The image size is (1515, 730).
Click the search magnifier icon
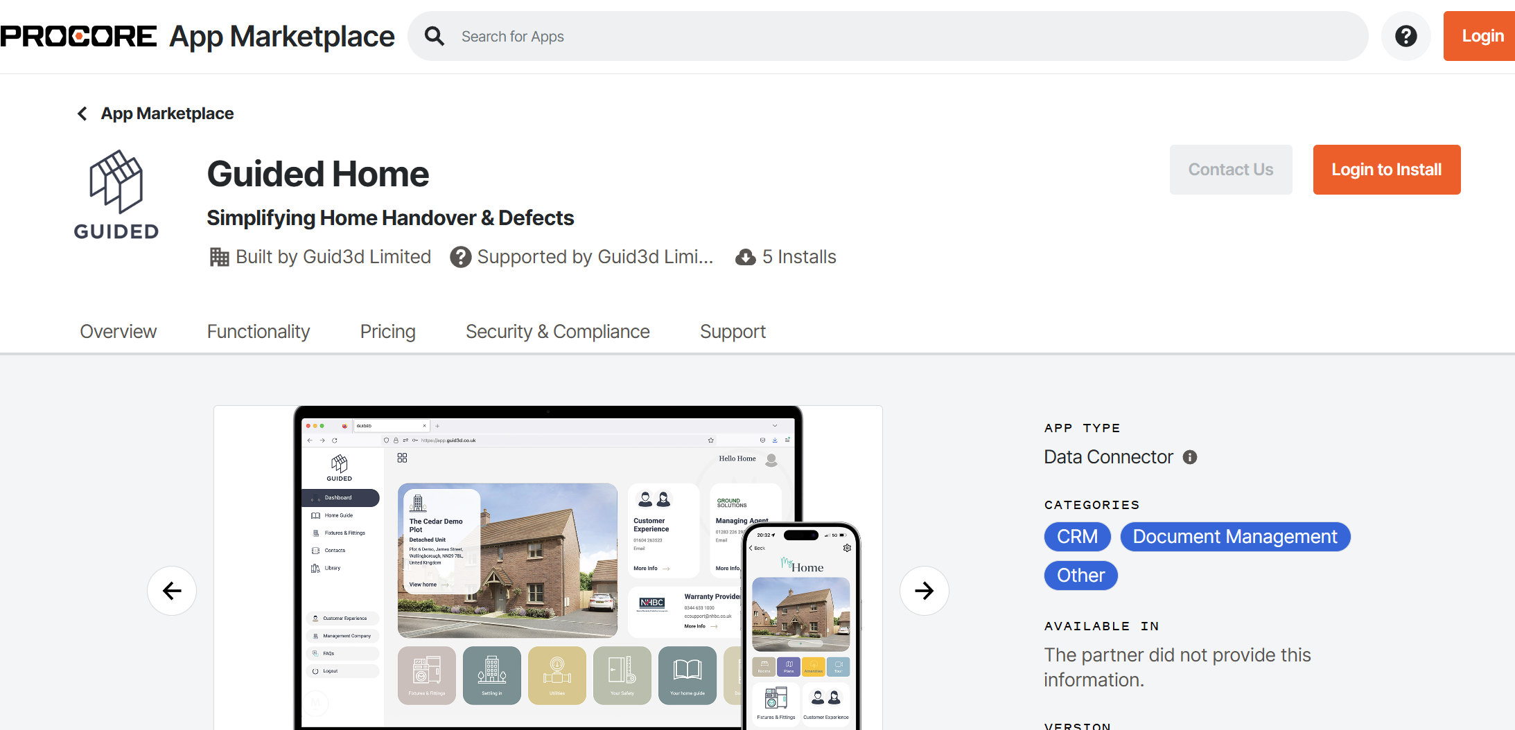435,36
